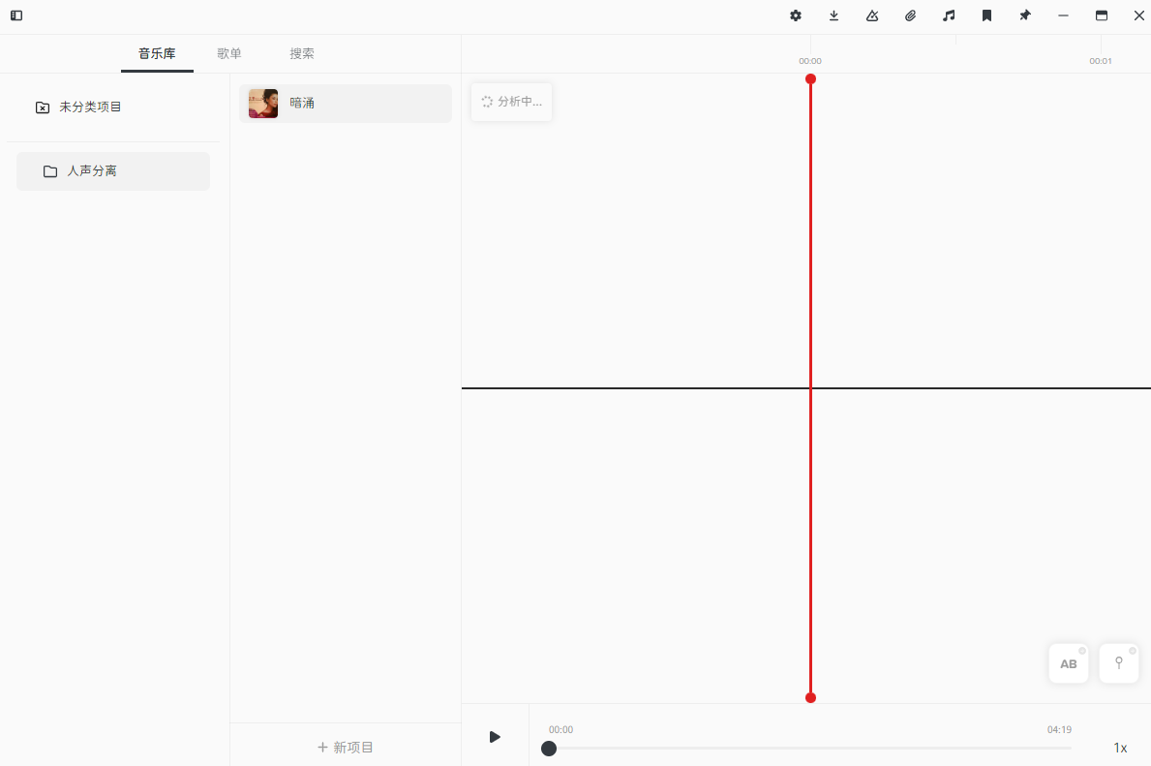Viewport: 1151px width, 766px height.
Task: Click the 新项目 add button
Action: point(346,747)
